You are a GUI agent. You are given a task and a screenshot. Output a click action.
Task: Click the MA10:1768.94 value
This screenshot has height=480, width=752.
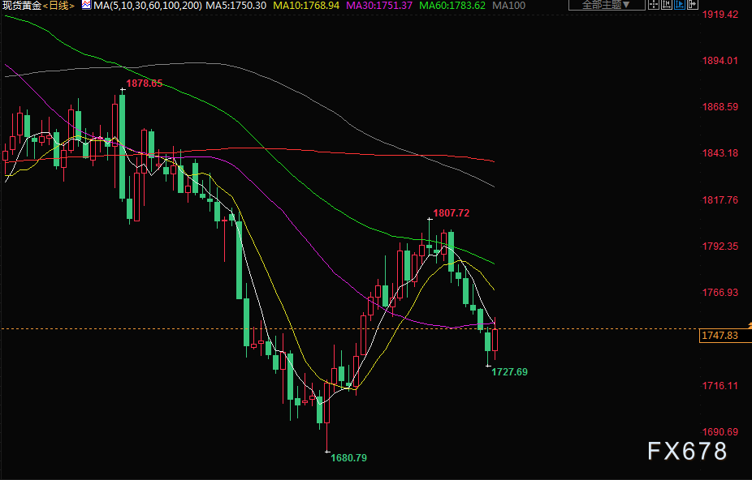click(x=306, y=6)
